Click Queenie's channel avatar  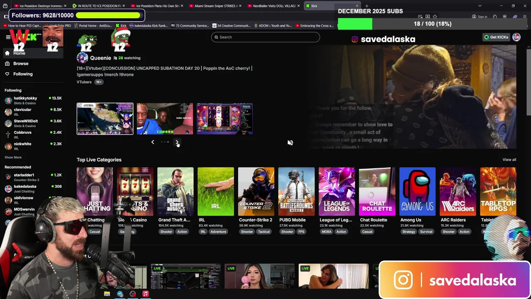click(x=82, y=58)
